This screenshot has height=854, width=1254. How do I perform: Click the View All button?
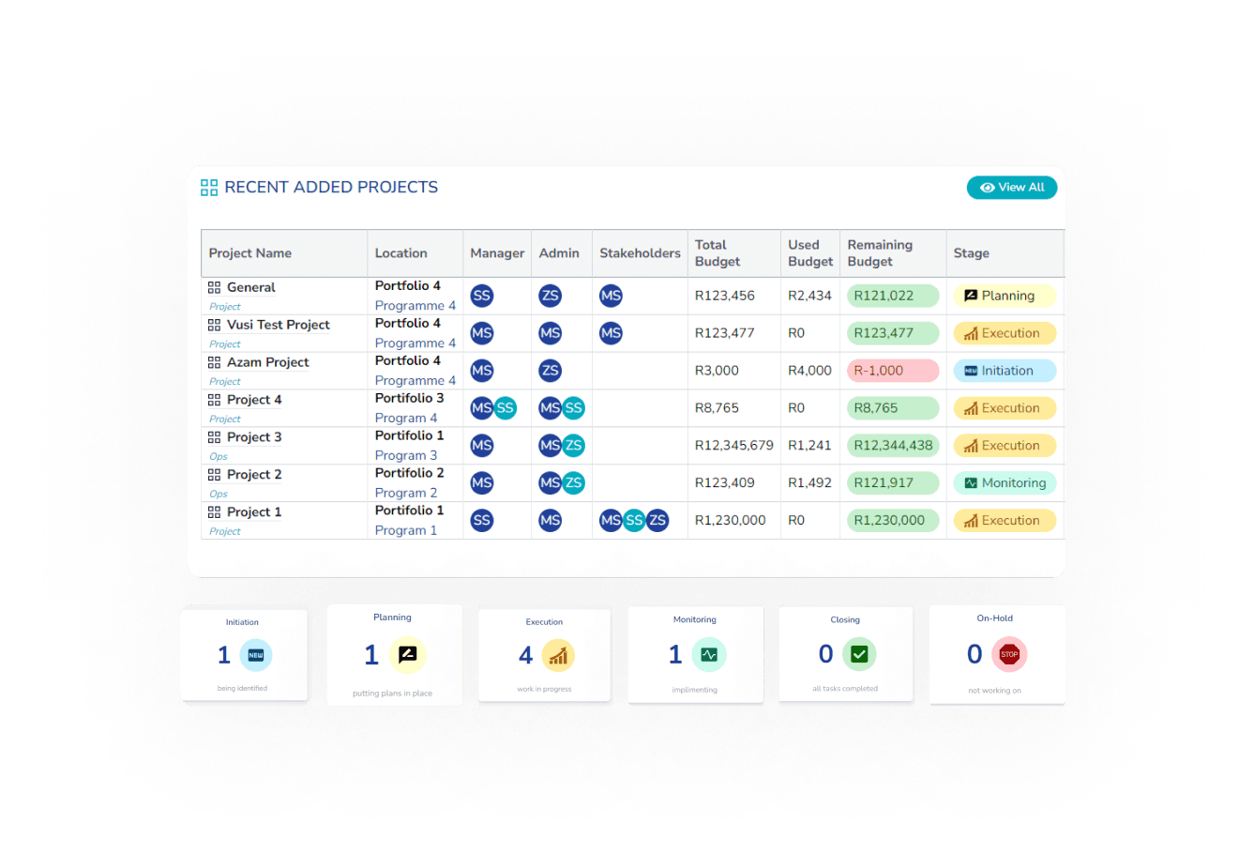[x=1012, y=188]
